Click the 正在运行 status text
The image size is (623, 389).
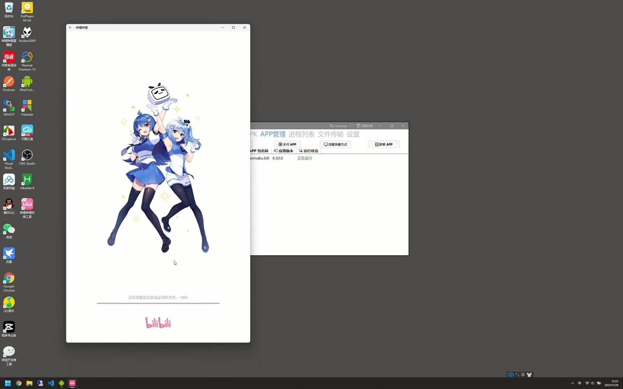coord(305,158)
